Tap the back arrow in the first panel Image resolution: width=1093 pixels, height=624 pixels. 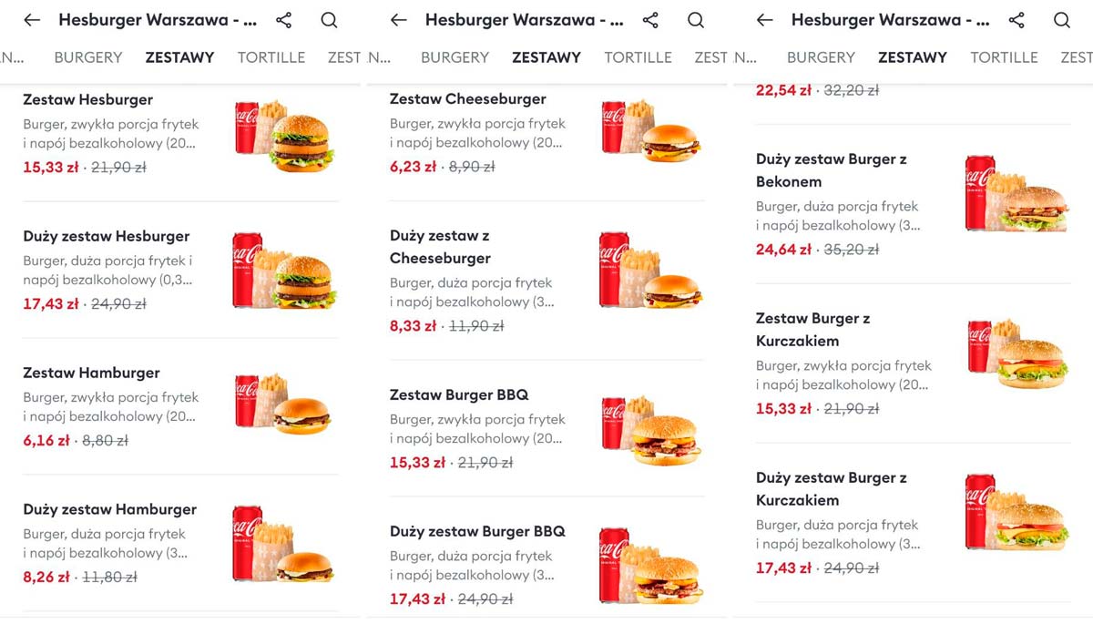32,20
